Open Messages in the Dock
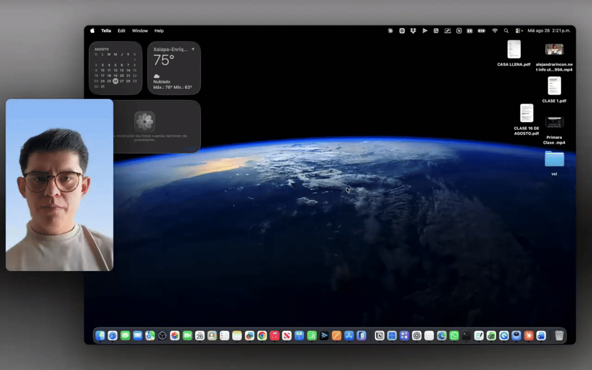Image resolution: width=592 pixels, height=370 pixels. point(125,335)
